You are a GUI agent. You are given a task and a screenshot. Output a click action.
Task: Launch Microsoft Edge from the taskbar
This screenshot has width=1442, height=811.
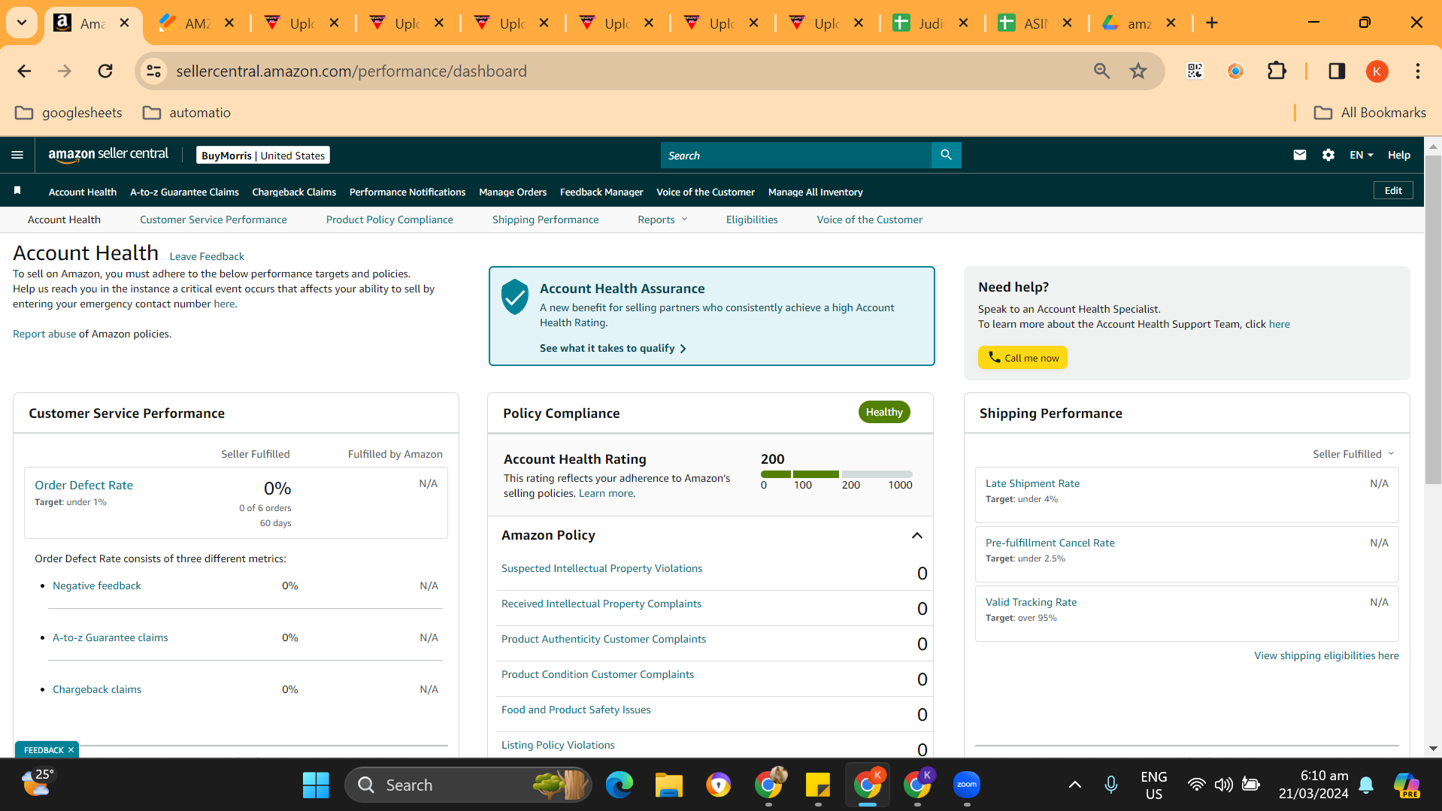coord(619,785)
